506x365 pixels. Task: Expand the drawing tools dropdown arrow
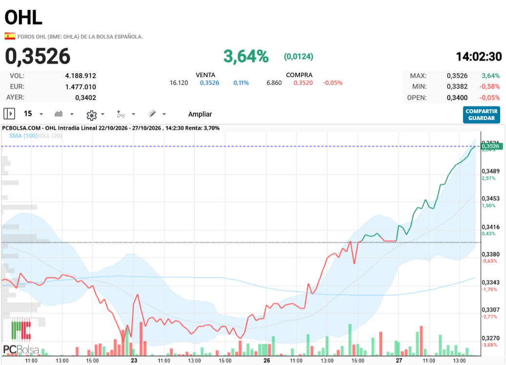click(164, 114)
